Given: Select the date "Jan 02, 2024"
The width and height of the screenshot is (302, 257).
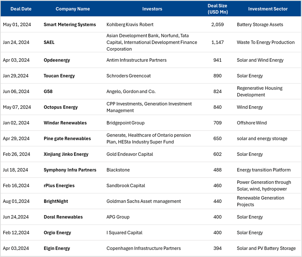Looking at the screenshot, I should click(x=16, y=123).
